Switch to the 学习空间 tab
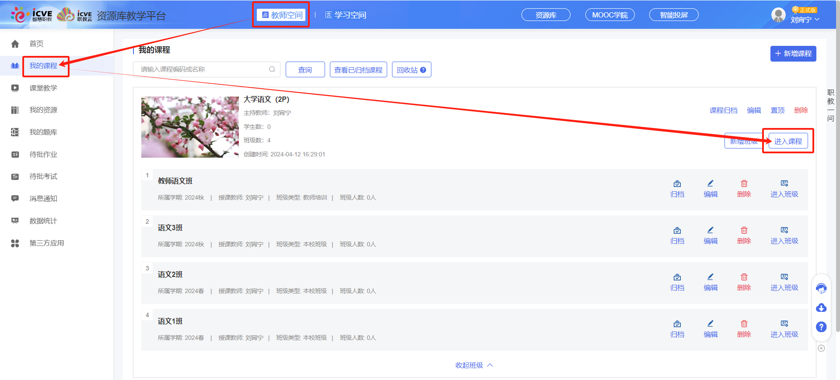 coord(346,15)
